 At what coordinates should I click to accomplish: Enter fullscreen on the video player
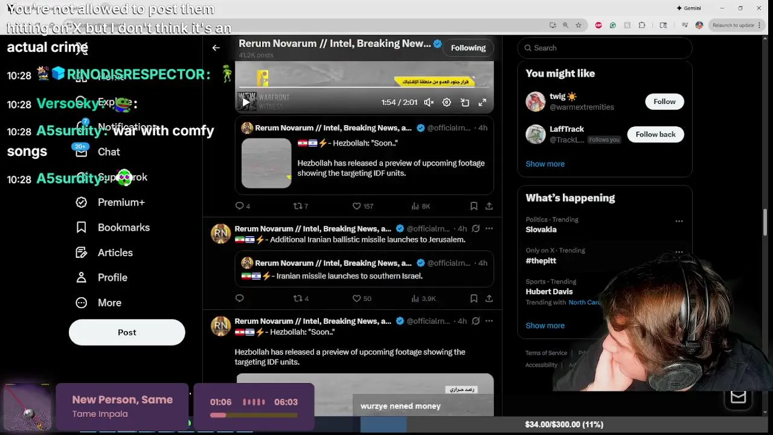click(x=483, y=103)
